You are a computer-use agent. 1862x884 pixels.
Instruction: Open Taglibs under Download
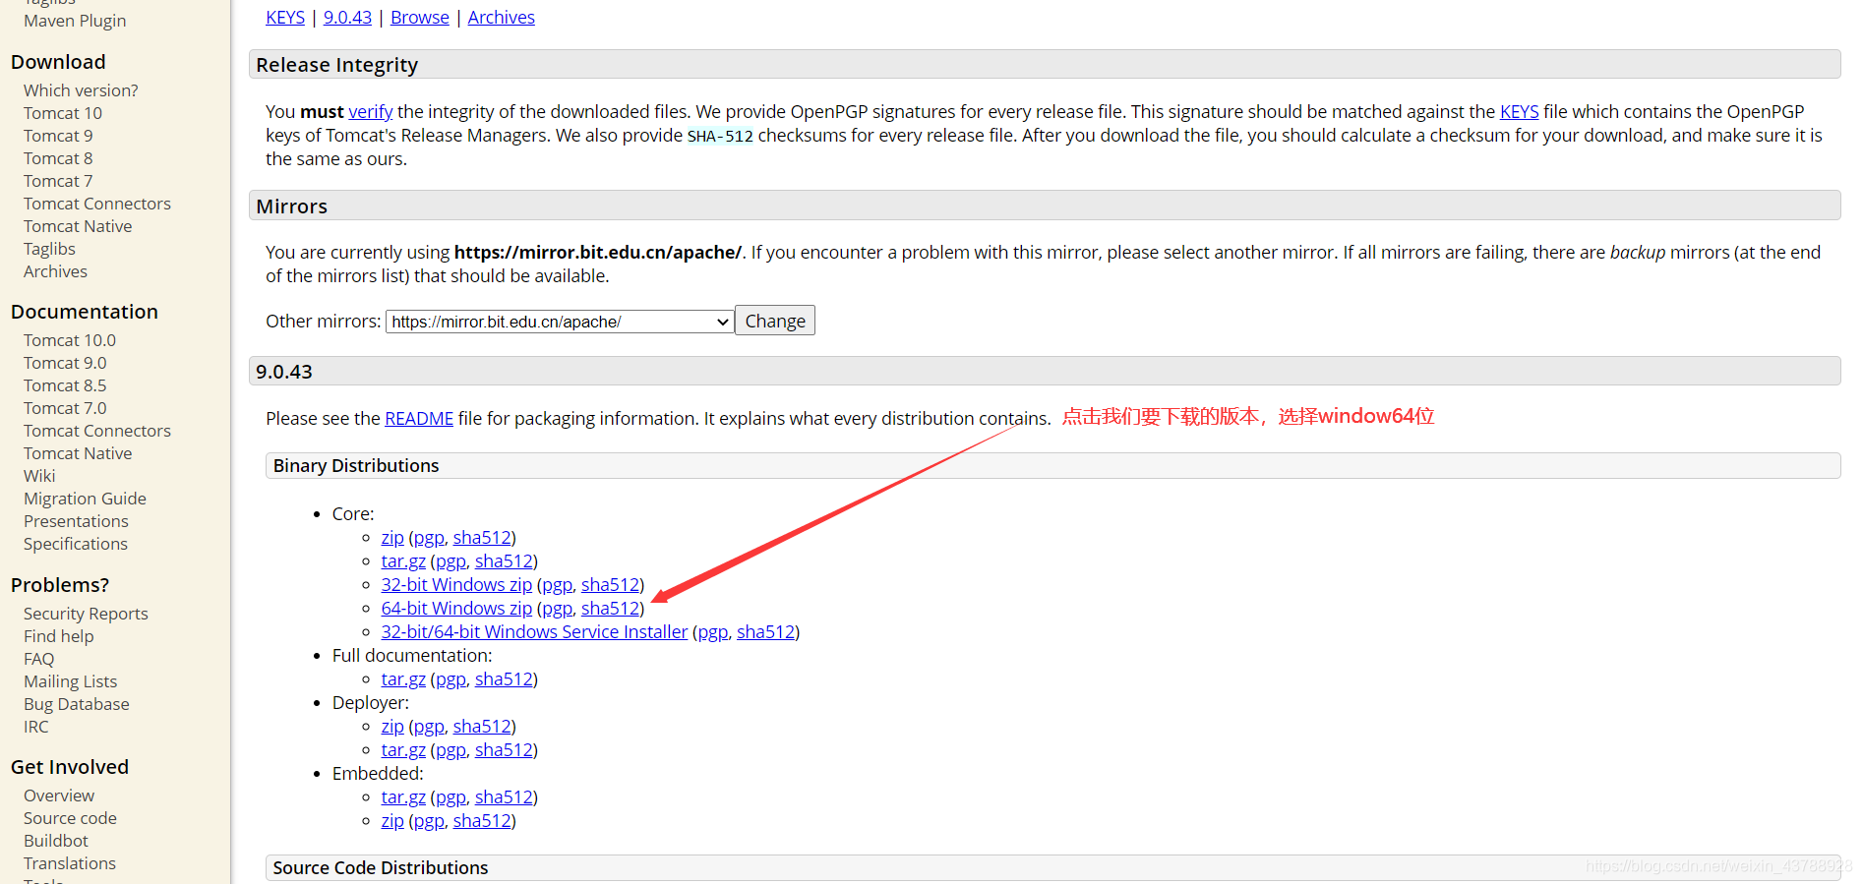point(49,249)
